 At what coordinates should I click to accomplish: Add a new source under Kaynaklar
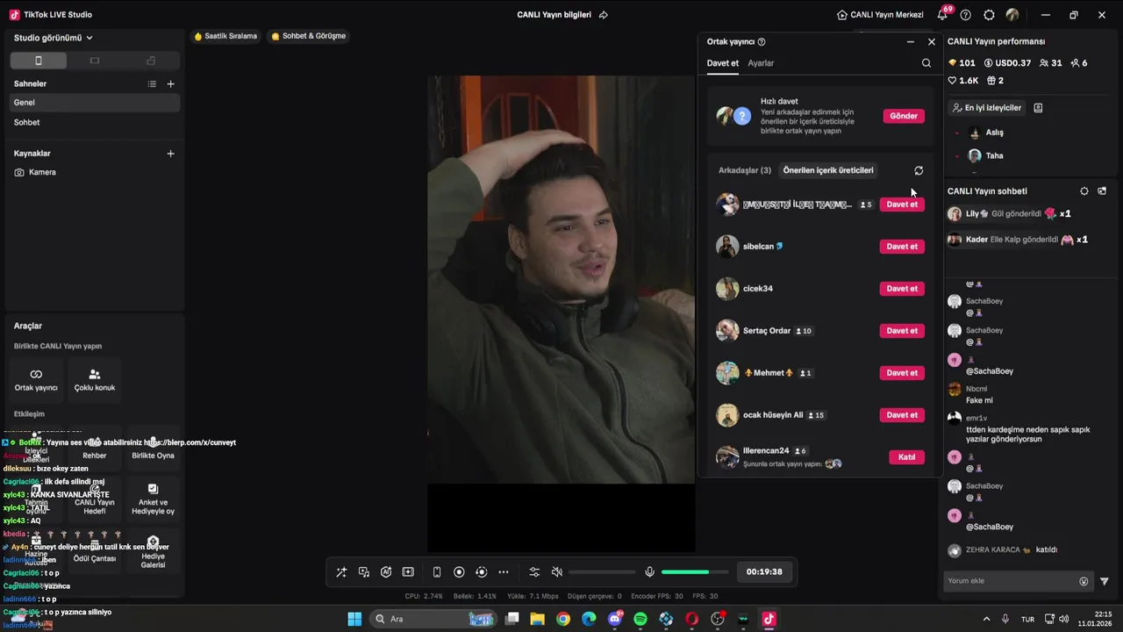click(x=170, y=154)
